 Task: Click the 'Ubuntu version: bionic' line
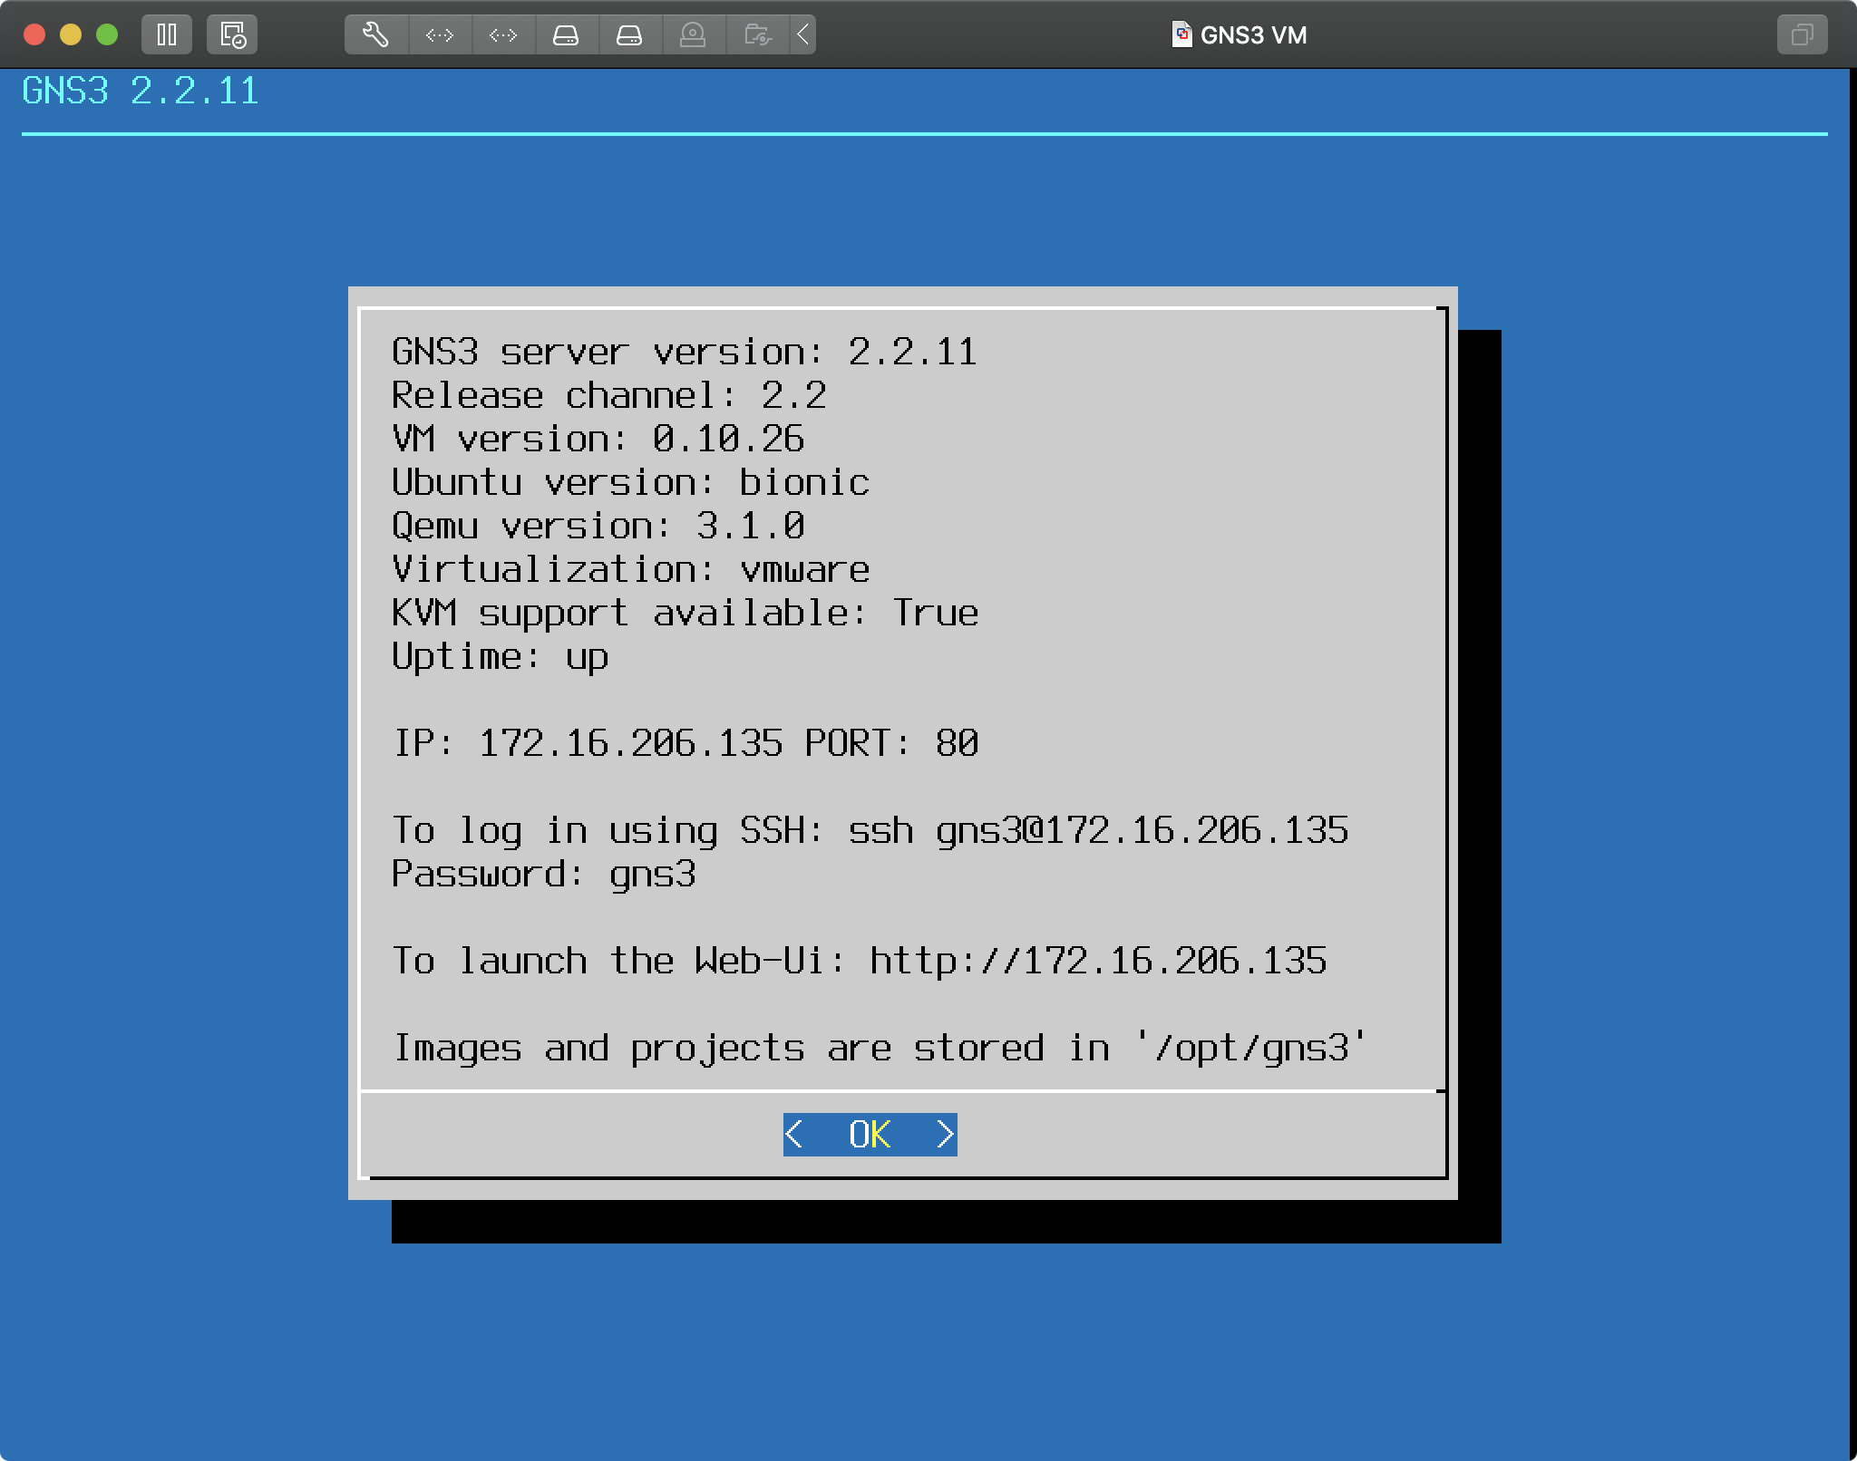pyautogui.click(x=630, y=482)
